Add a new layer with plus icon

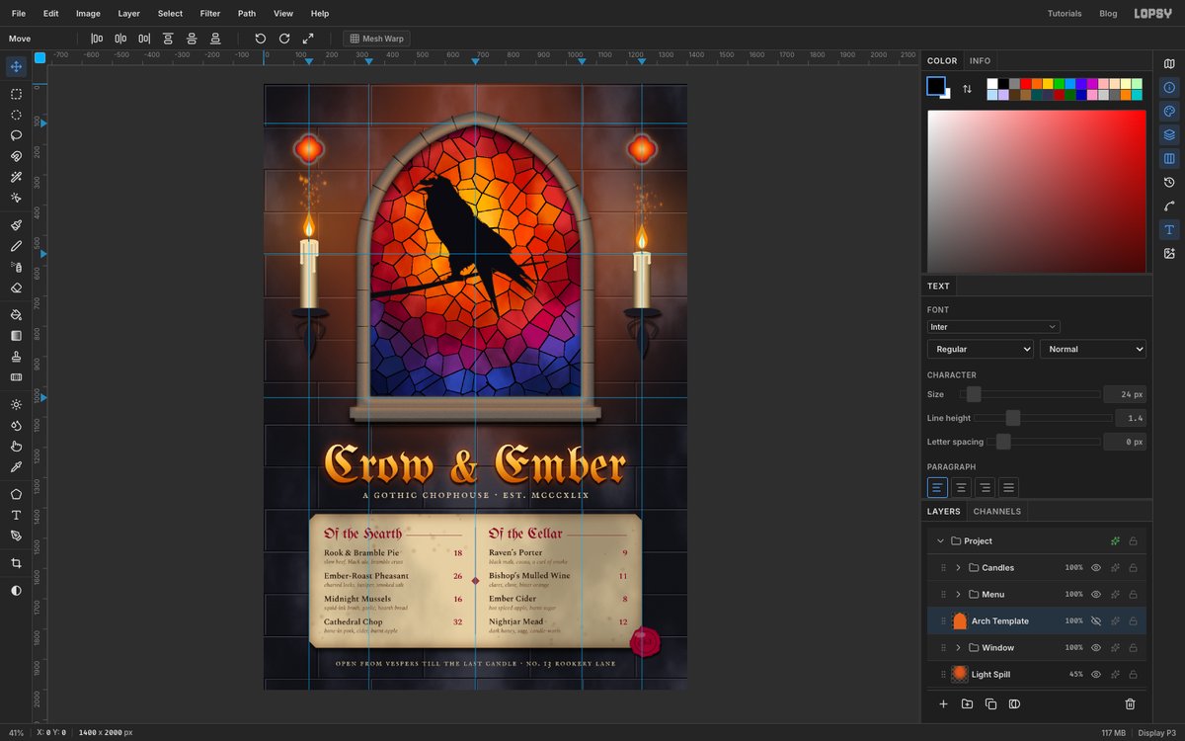[x=943, y=704]
